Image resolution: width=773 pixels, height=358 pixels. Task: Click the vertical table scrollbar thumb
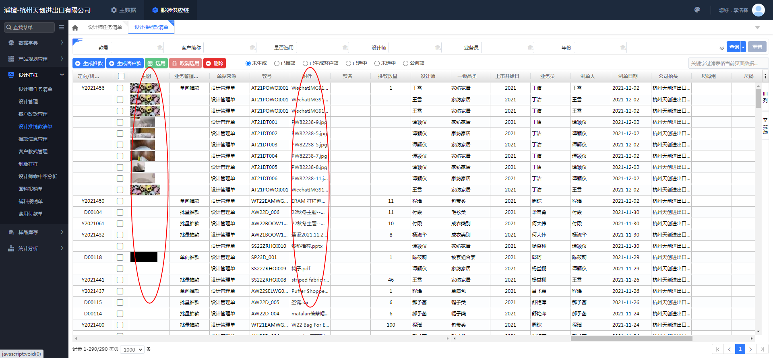coord(758,99)
